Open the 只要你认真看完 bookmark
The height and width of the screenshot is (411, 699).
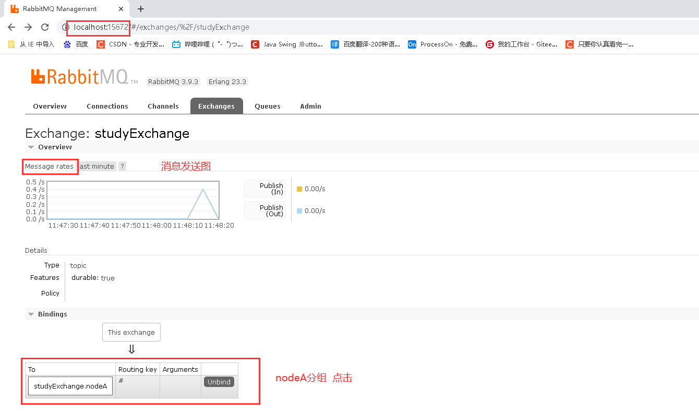(x=600, y=44)
